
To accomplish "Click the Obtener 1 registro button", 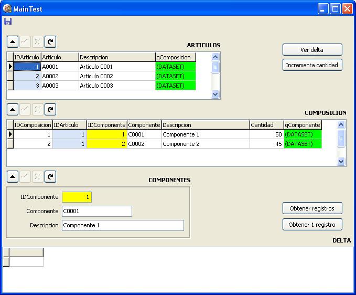I will [312, 225].
